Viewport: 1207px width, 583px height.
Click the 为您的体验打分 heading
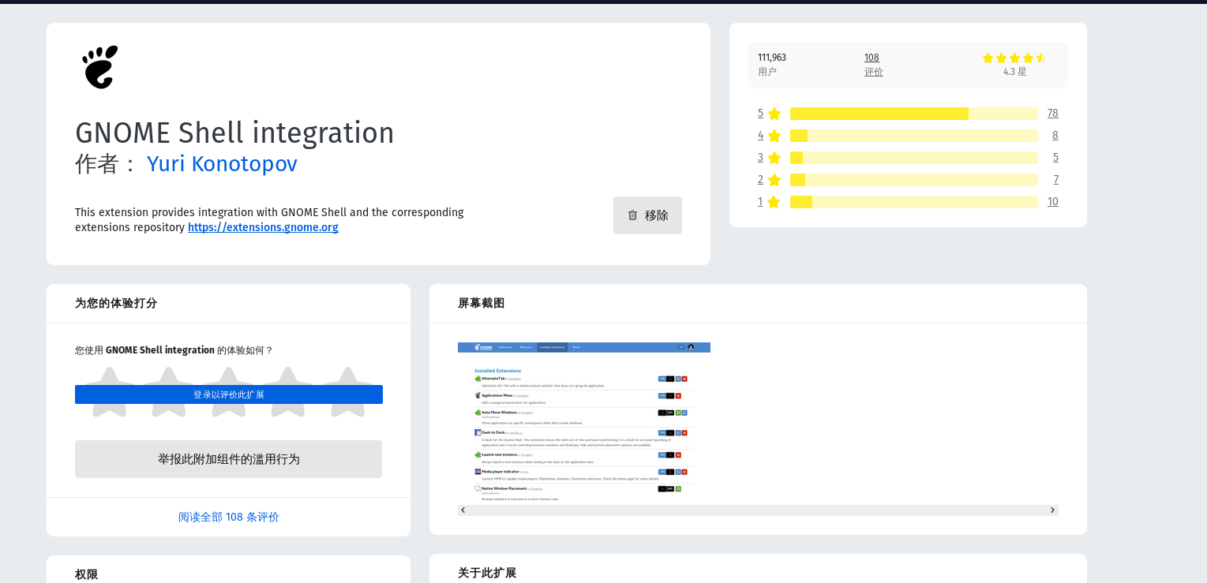pos(116,303)
